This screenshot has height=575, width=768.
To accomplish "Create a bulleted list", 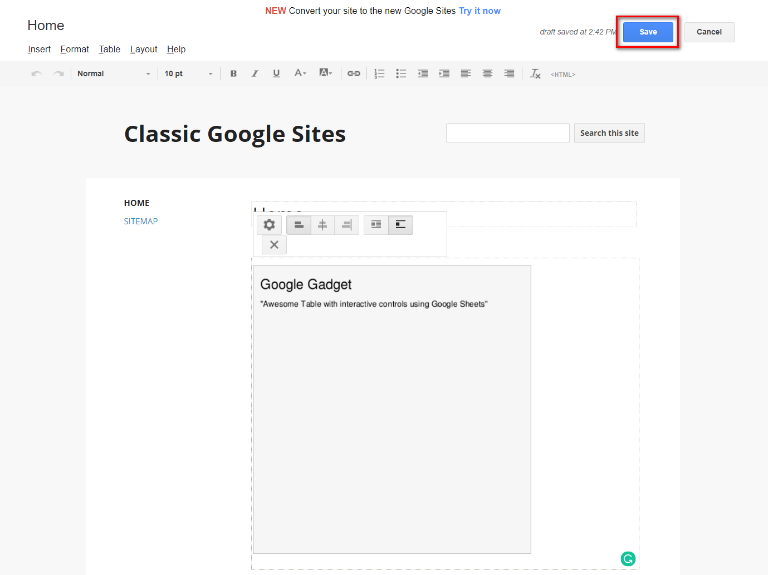I will pos(401,73).
